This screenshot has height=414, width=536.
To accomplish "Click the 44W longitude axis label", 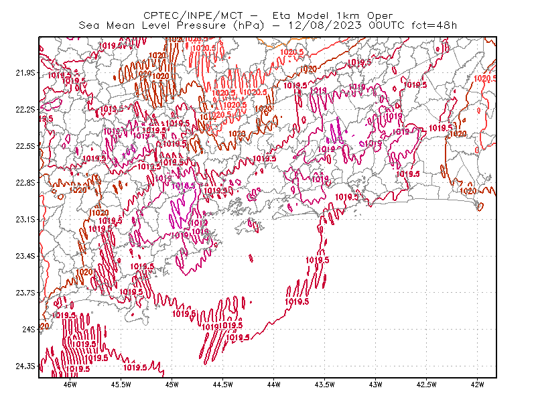I will click(274, 385).
